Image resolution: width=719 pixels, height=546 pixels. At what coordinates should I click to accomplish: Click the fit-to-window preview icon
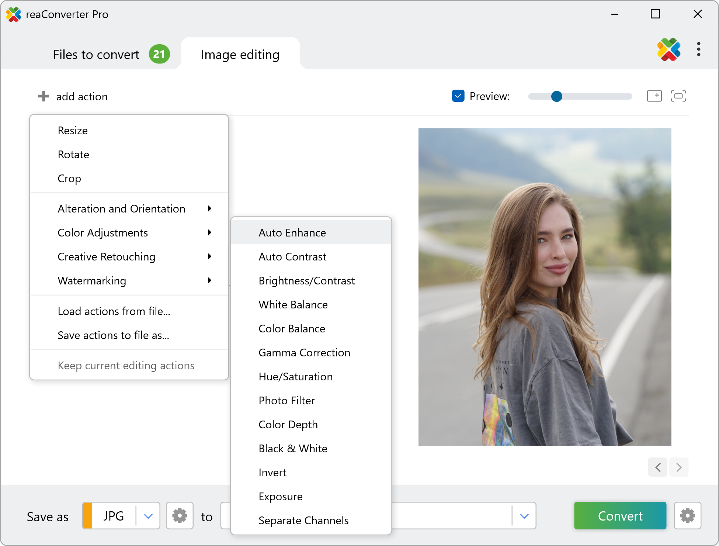coord(678,96)
